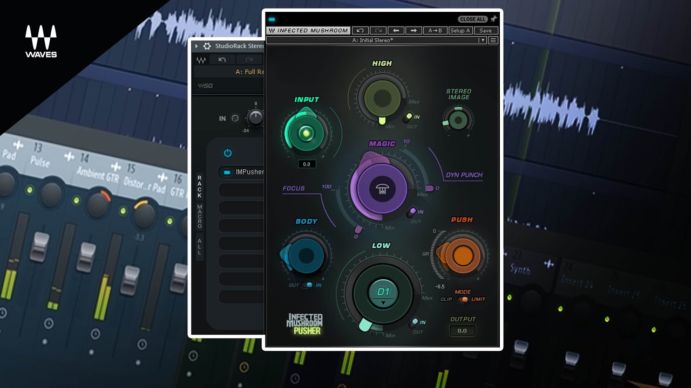Click the purple Magic knob
The height and width of the screenshot is (388, 691).
[x=382, y=188]
